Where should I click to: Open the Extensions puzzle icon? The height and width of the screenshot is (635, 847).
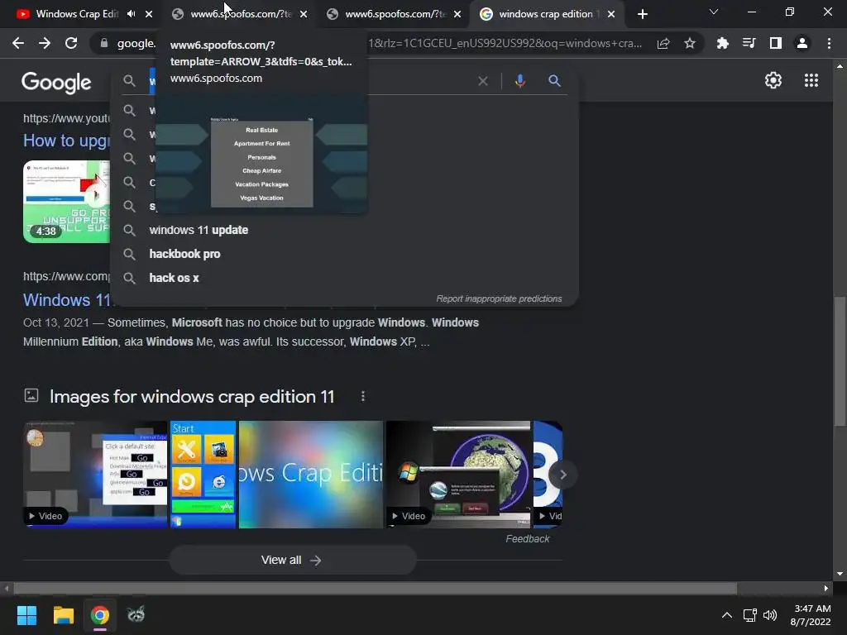coord(722,43)
